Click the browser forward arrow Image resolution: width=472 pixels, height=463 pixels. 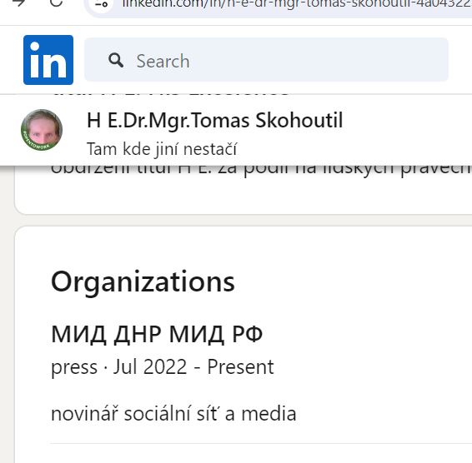pyautogui.click(x=18, y=2)
